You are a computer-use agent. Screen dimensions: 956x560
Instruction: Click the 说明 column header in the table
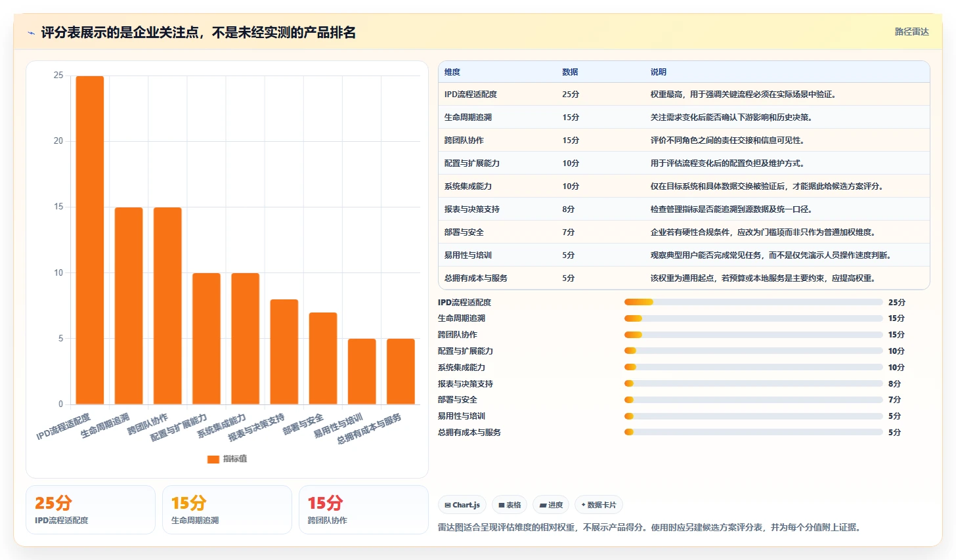click(659, 72)
